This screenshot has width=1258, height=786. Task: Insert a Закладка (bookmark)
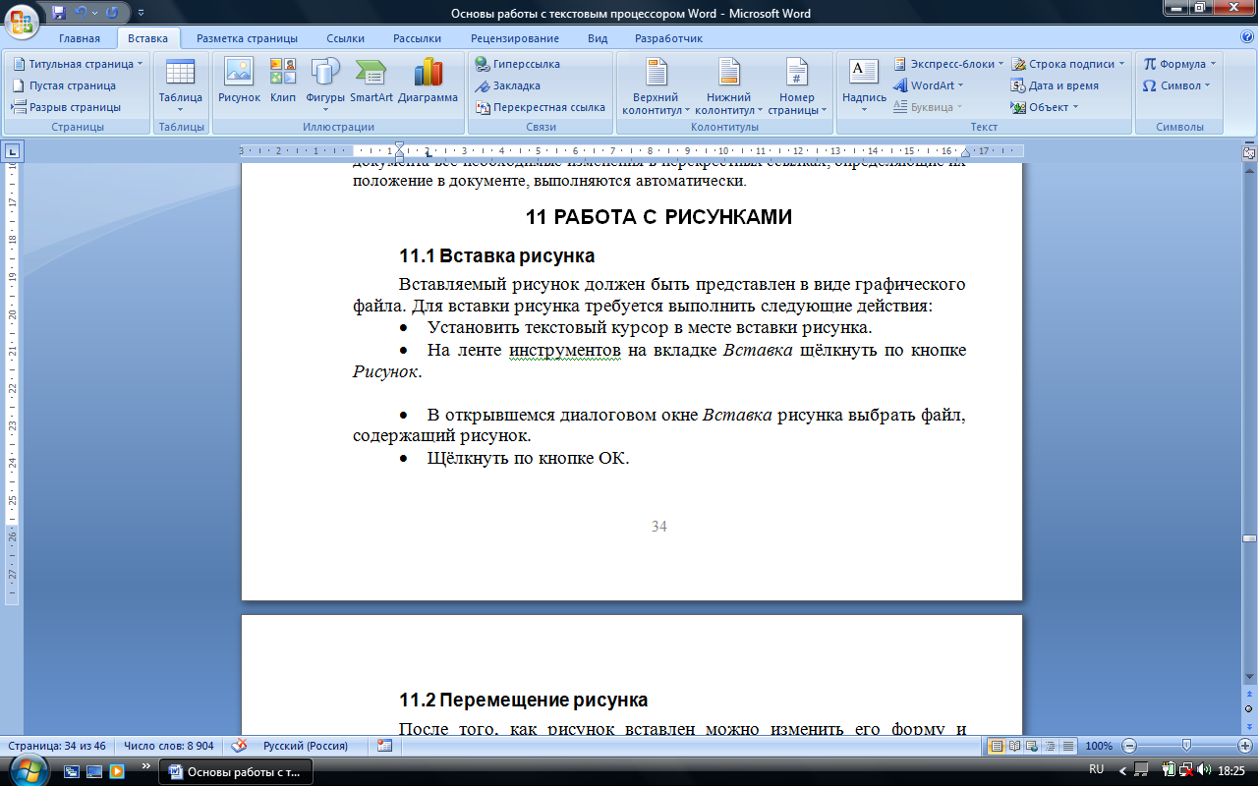[x=508, y=85]
